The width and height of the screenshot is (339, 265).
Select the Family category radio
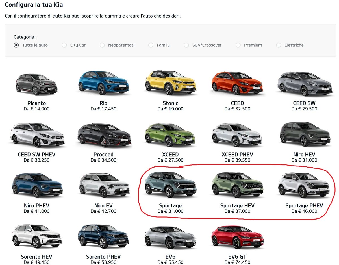pyautogui.click(x=151, y=45)
